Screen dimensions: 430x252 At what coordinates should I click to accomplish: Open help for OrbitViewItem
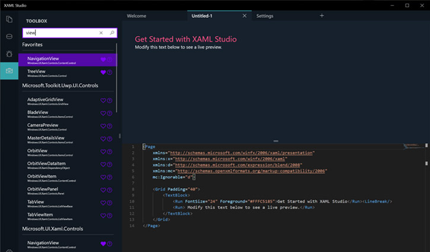pyautogui.click(x=109, y=177)
